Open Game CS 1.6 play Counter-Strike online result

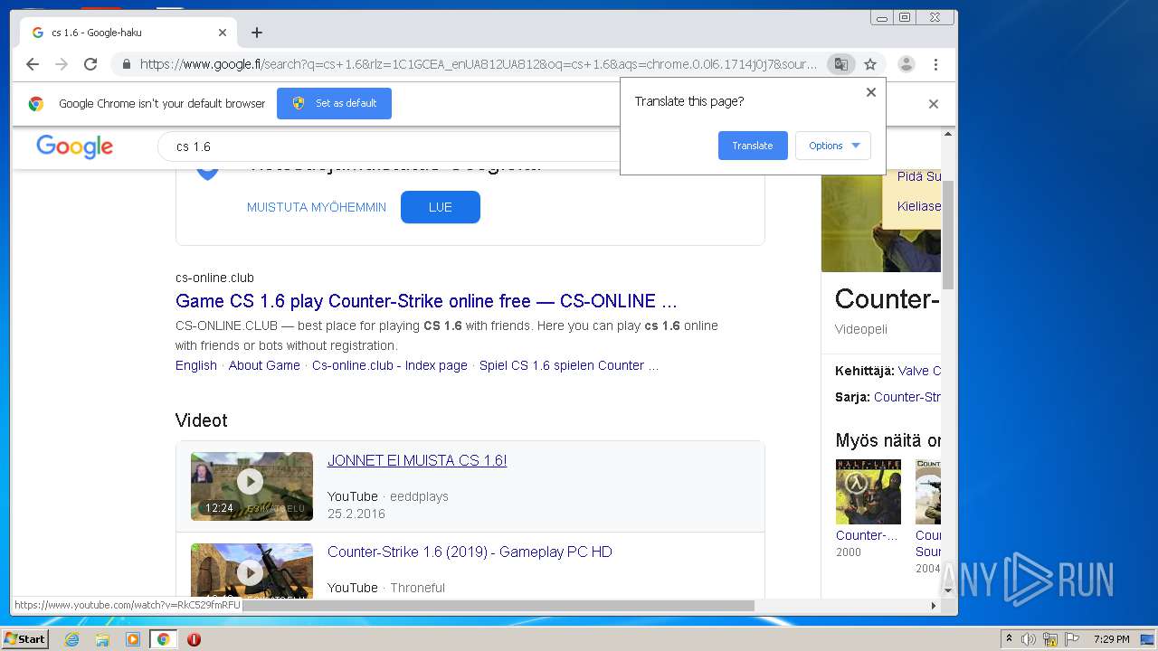(426, 301)
